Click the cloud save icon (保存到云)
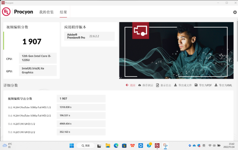The height and width of the screenshot is (150, 238). click(x=139, y=85)
